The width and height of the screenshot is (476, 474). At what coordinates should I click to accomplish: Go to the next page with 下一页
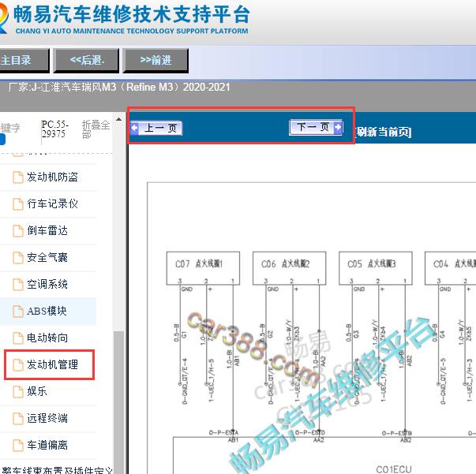(316, 127)
